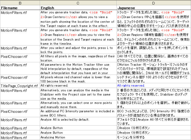Select English cell about red channel value
191x140 pixels.
[x=78, y=79]
